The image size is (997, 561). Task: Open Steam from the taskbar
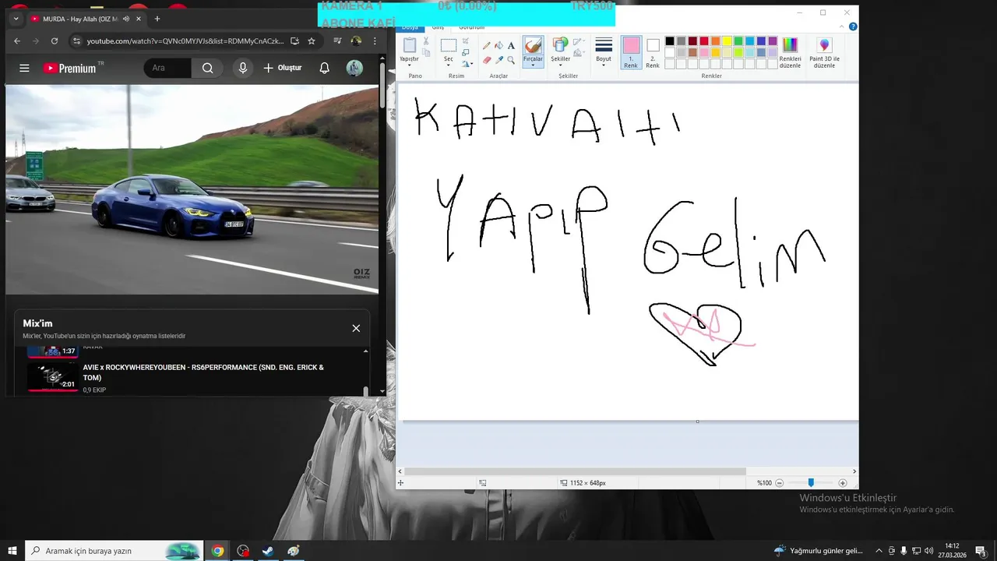[268, 551]
